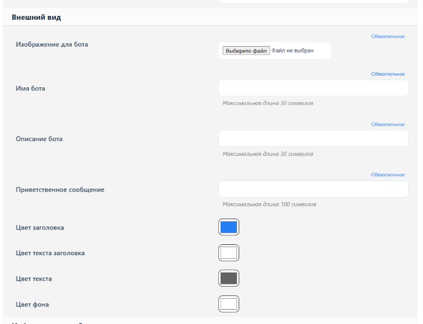The height and width of the screenshot is (324, 423).
Task: Click Обязательное label above bot image field
Action: click(388, 36)
